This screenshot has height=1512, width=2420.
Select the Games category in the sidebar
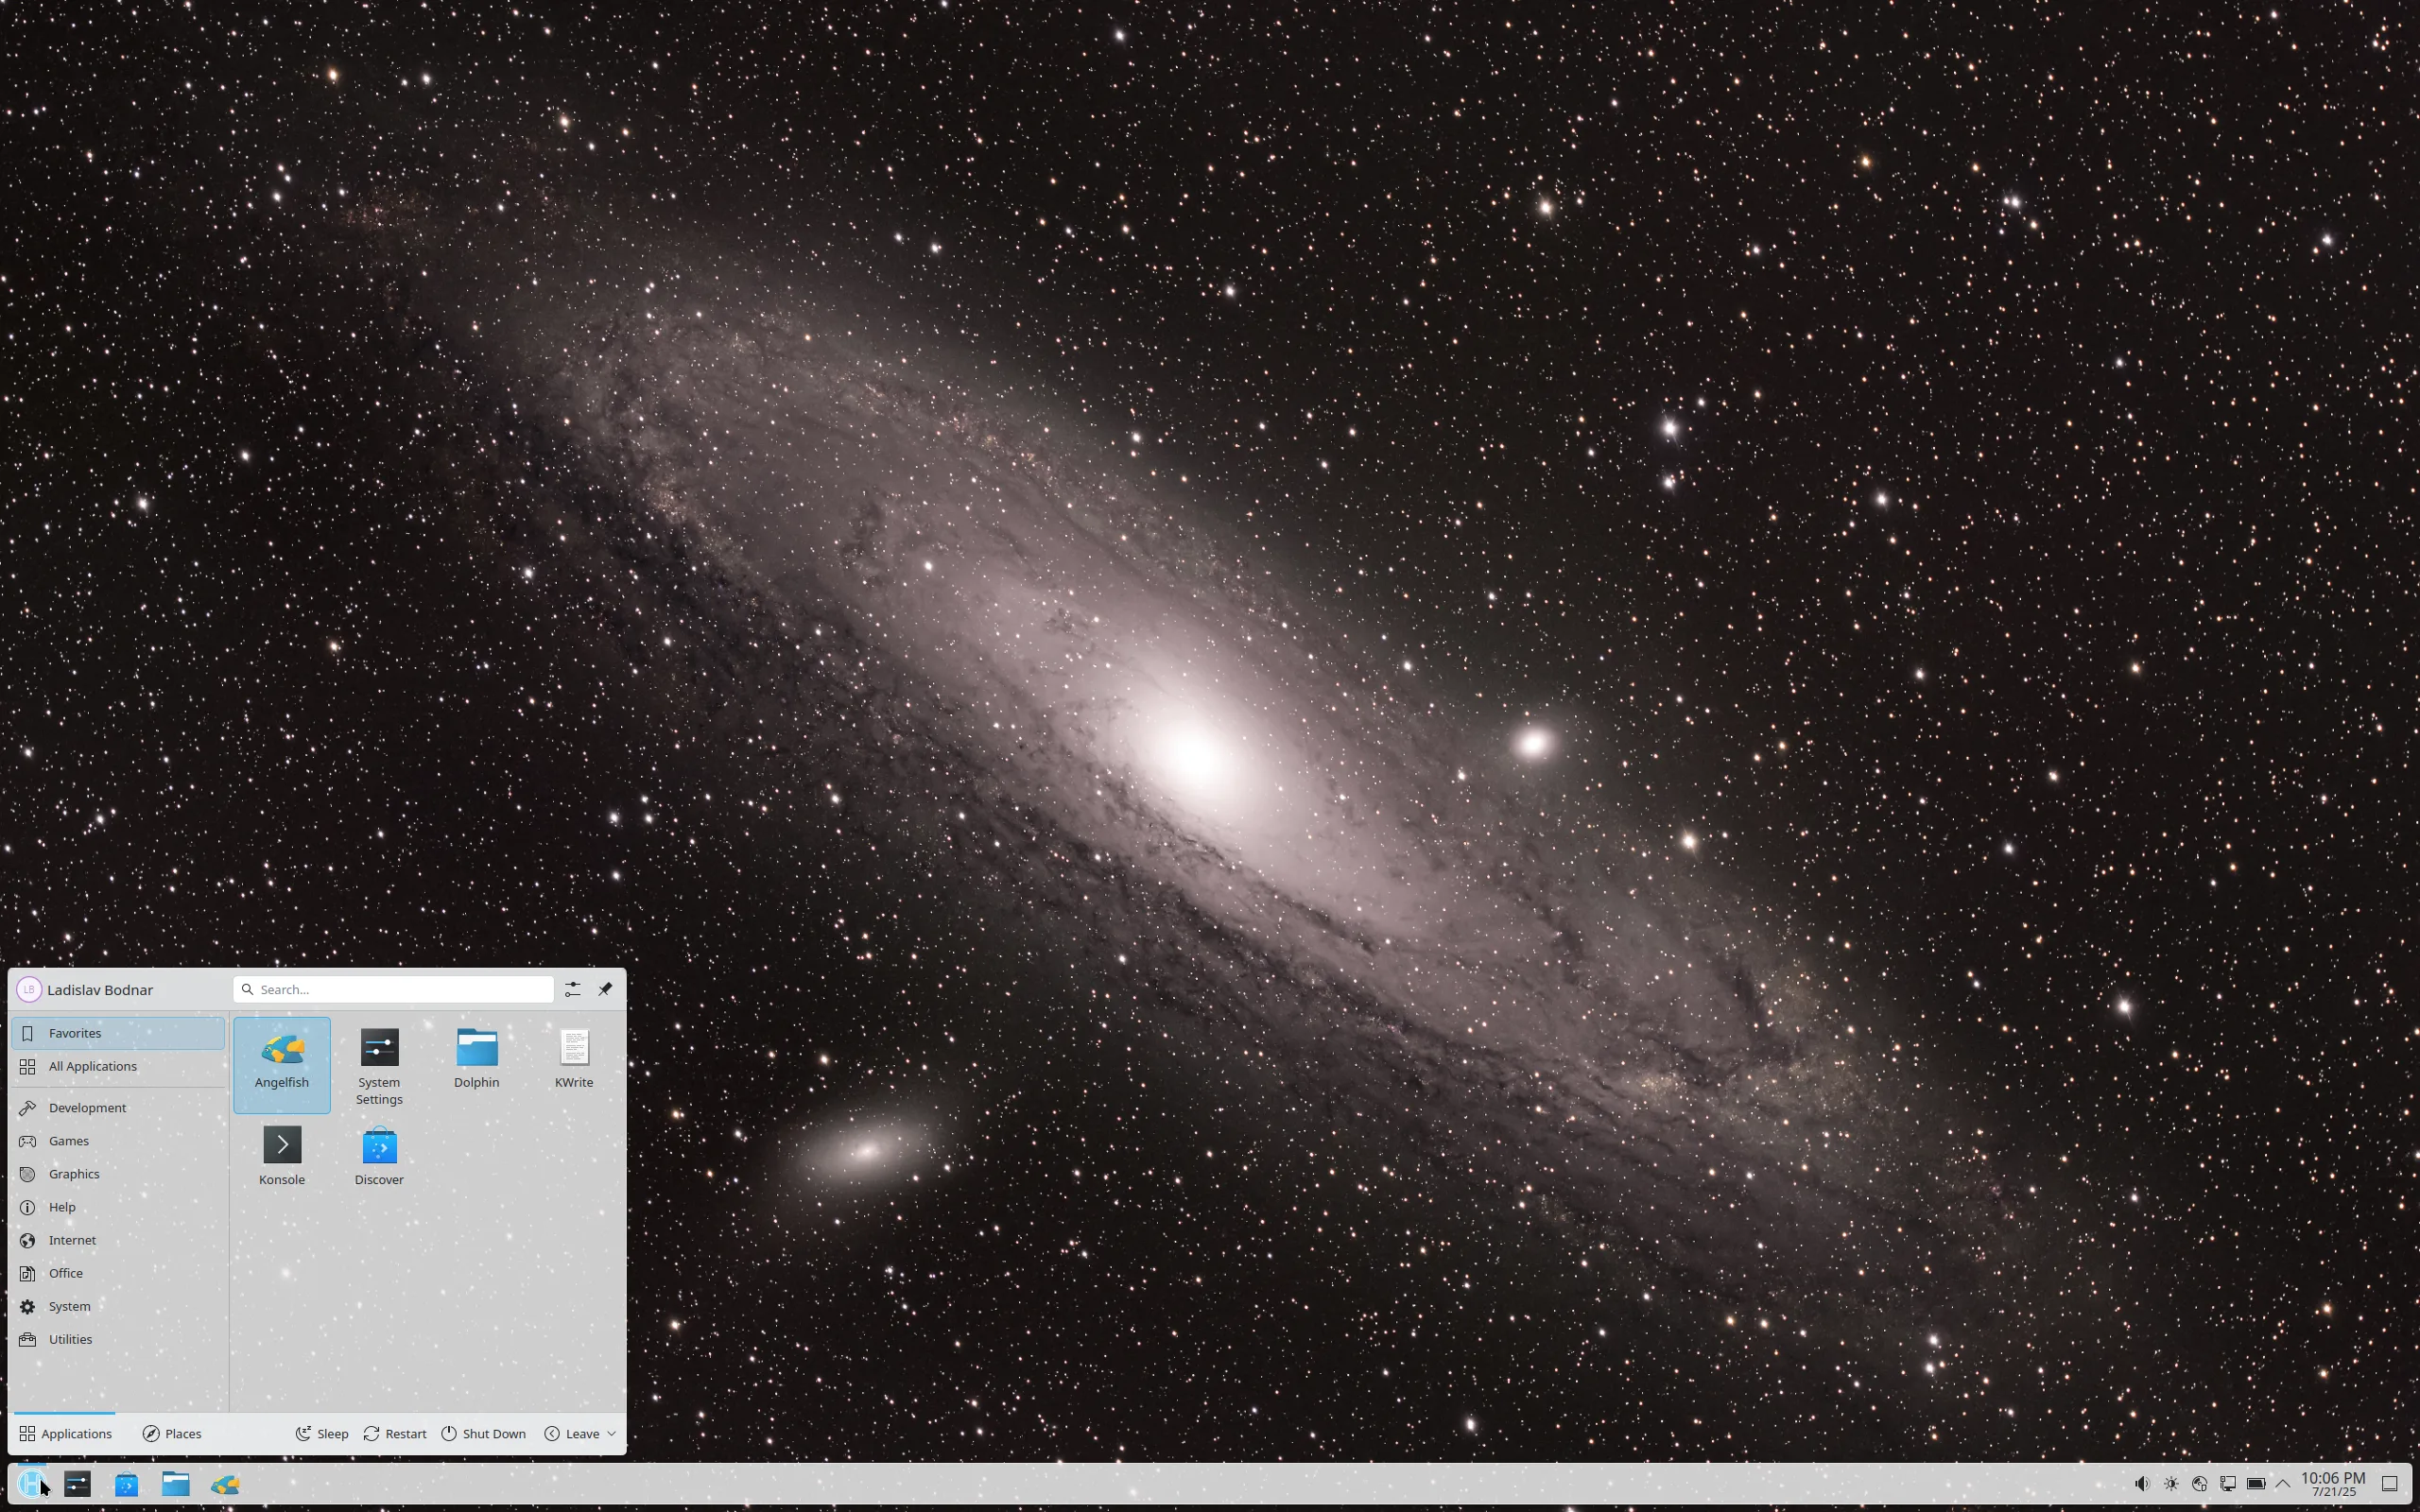click(68, 1140)
